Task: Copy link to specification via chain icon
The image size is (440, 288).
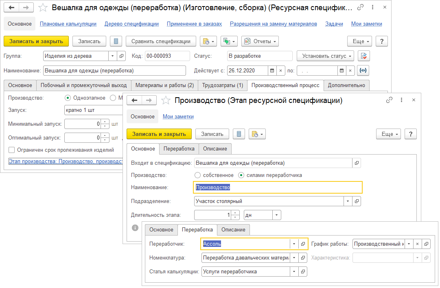Action: [x=360, y=8]
